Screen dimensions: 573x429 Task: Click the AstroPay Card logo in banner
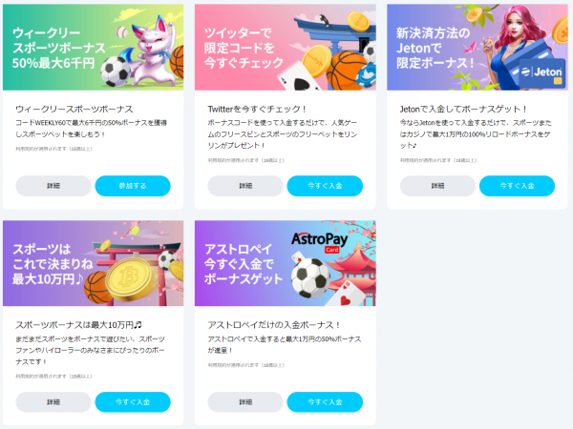click(320, 242)
